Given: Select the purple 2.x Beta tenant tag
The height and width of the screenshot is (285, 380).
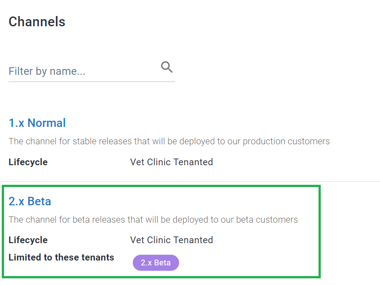Looking at the screenshot, I should (156, 263).
